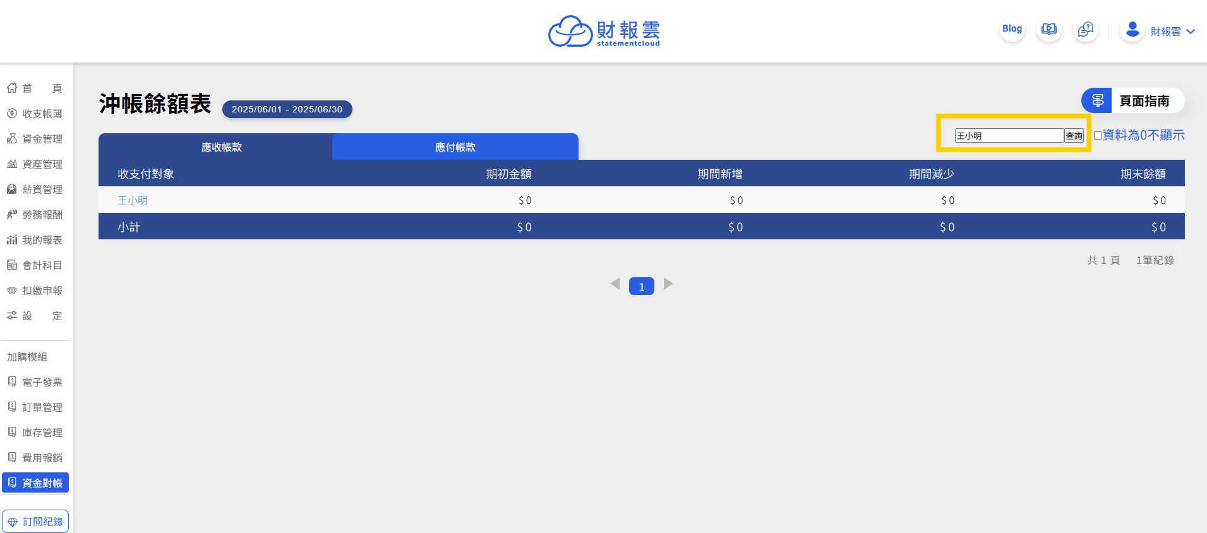Viewport: 1207px width, 533px height.
Task: Open 我的報表 menu item
Action: pyautogui.click(x=35, y=239)
